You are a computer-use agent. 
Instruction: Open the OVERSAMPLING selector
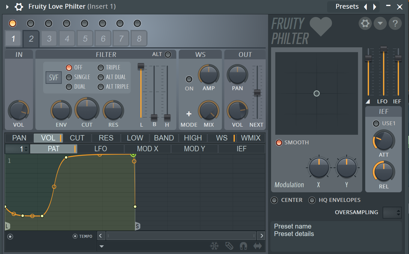[x=392, y=212]
